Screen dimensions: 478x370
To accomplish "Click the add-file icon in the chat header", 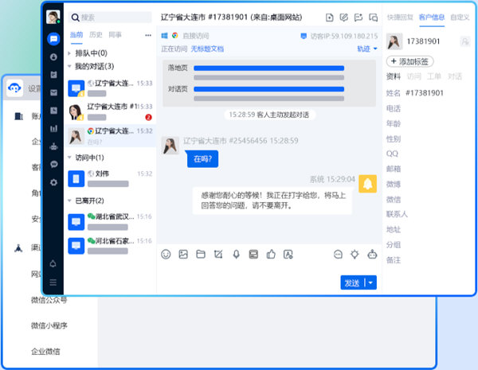I will pos(330,18).
